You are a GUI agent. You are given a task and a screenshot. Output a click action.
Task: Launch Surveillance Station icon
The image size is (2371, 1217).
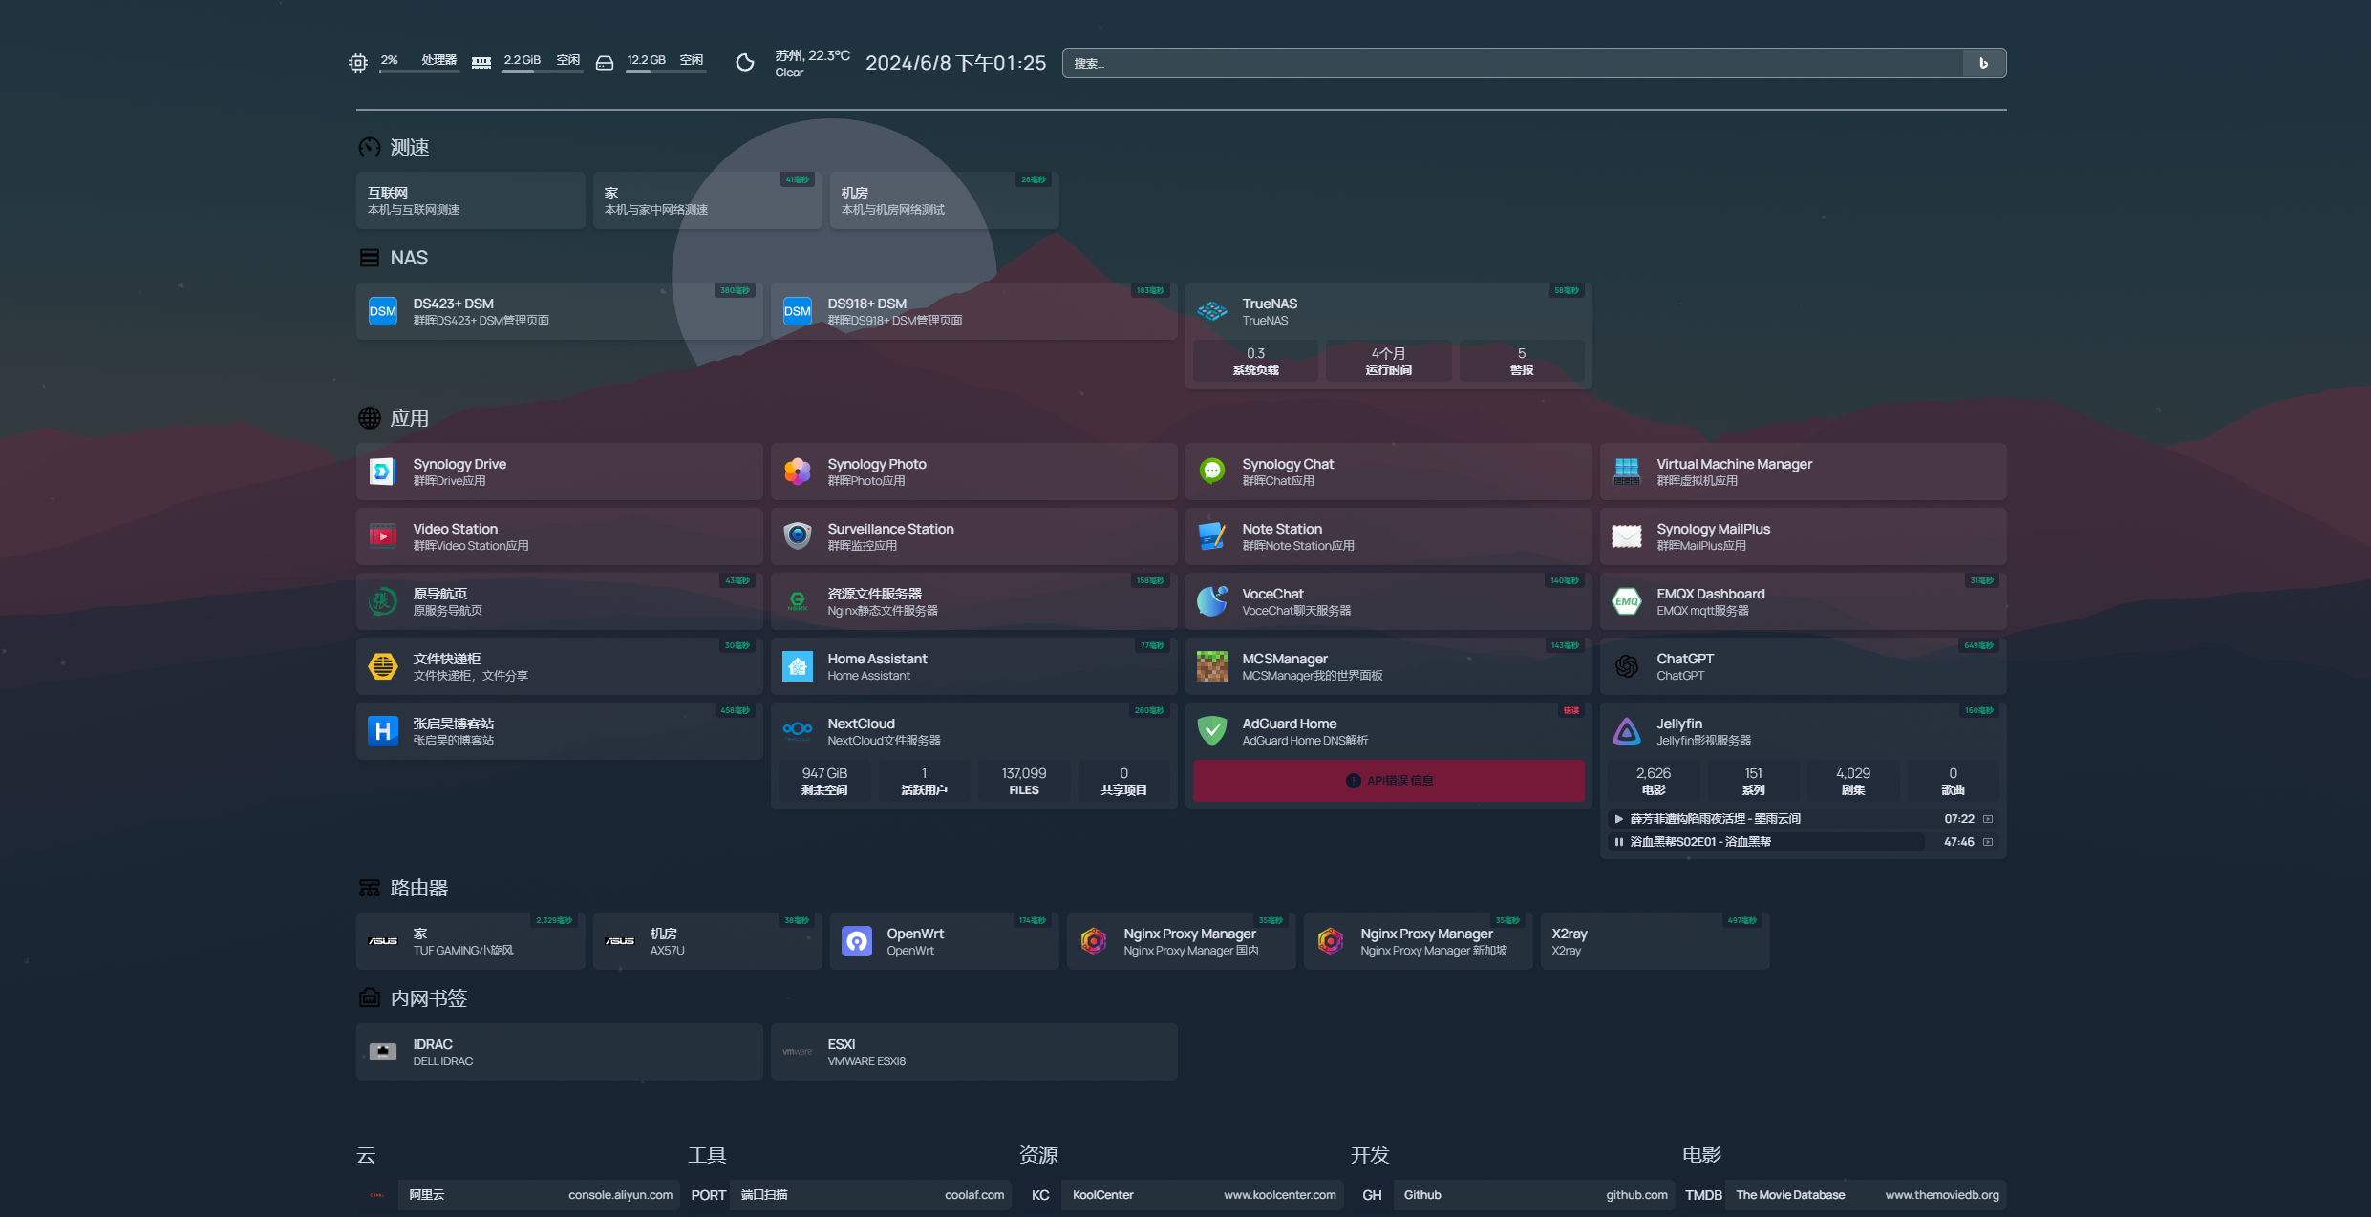(798, 536)
